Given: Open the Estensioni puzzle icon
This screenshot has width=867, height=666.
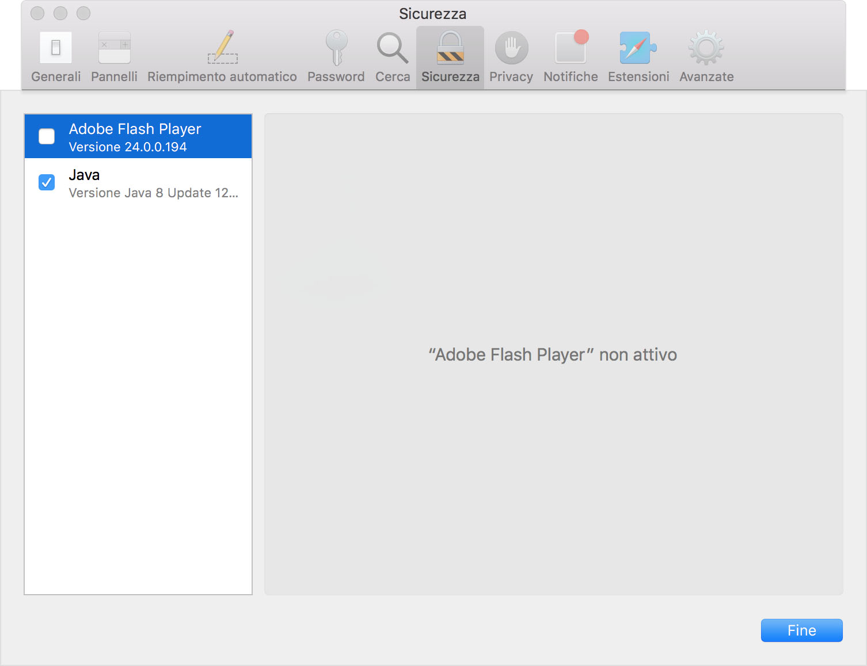Looking at the screenshot, I should (x=638, y=48).
